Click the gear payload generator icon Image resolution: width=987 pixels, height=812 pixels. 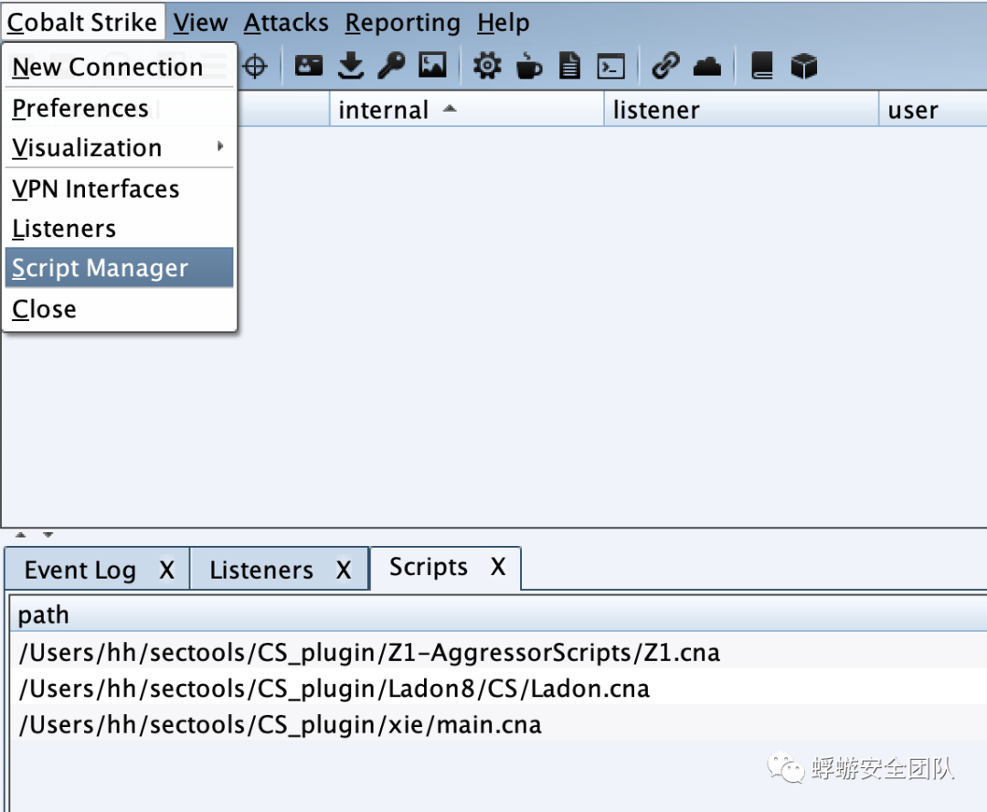coord(487,66)
